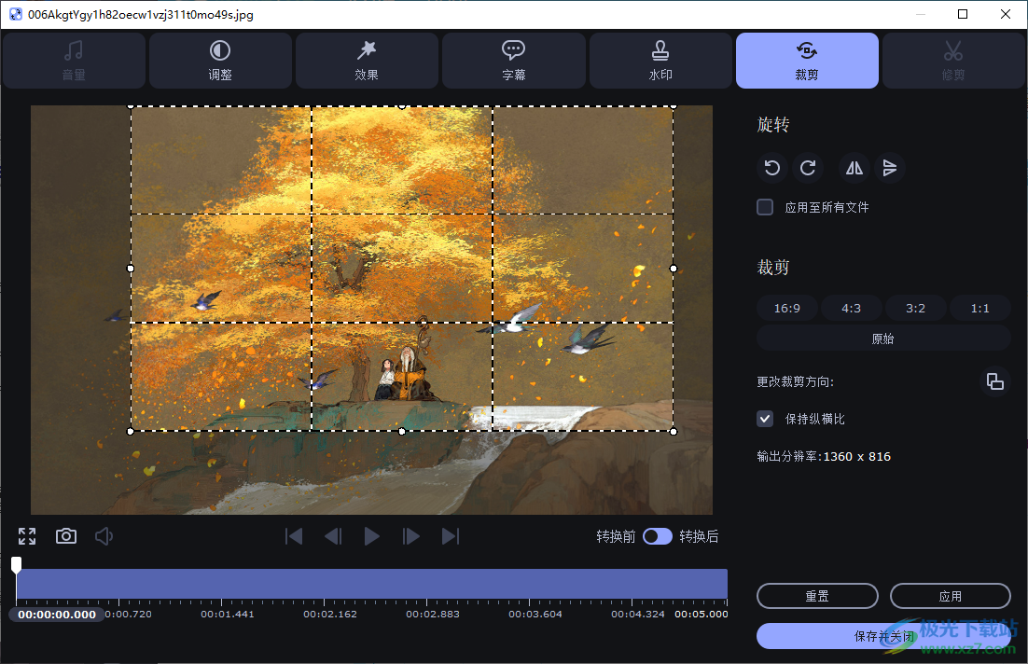Flip image vertically
The width and height of the screenshot is (1028, 664).
(x=890, y=168)
